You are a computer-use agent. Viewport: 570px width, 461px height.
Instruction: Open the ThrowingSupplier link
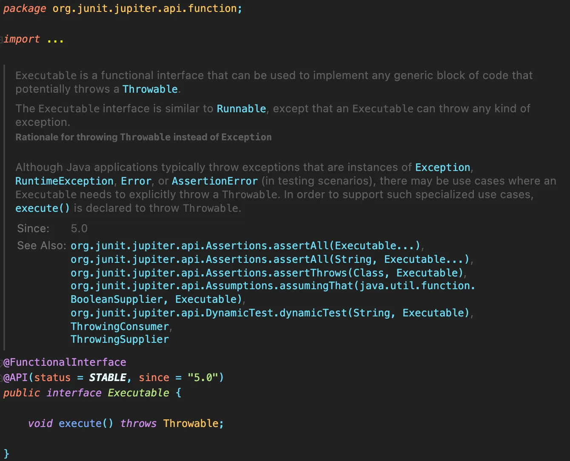[x=120, y=339]
